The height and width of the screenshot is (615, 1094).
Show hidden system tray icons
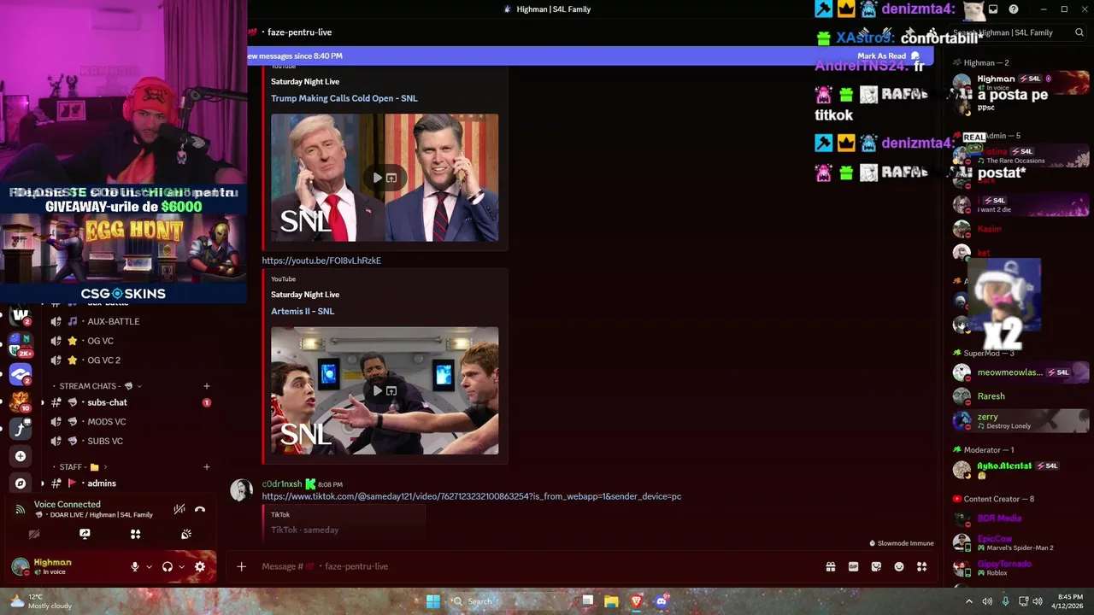(x=968, y=601)
